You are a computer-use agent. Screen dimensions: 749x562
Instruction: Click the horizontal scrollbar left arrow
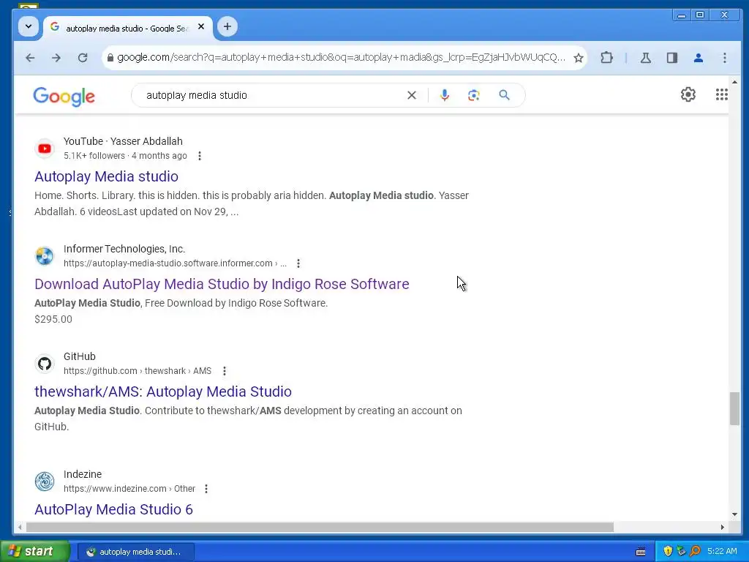[x=20, y=527]
